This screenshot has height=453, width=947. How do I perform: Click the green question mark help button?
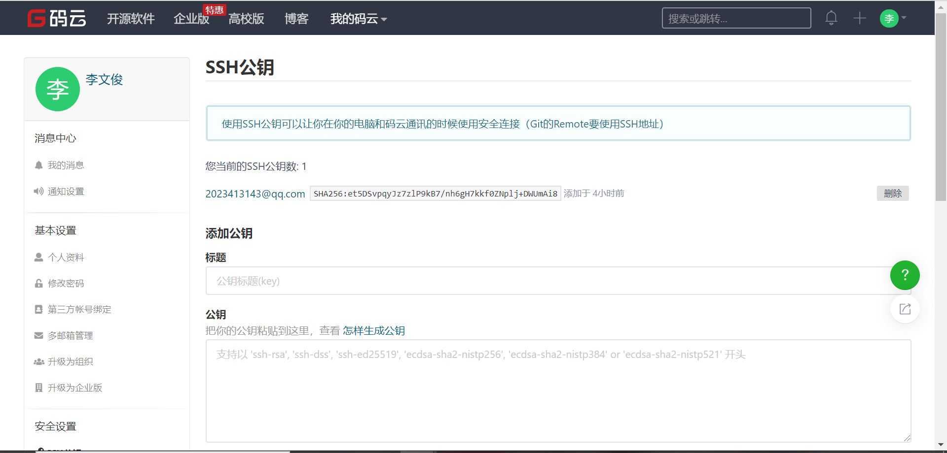point(905,275)
